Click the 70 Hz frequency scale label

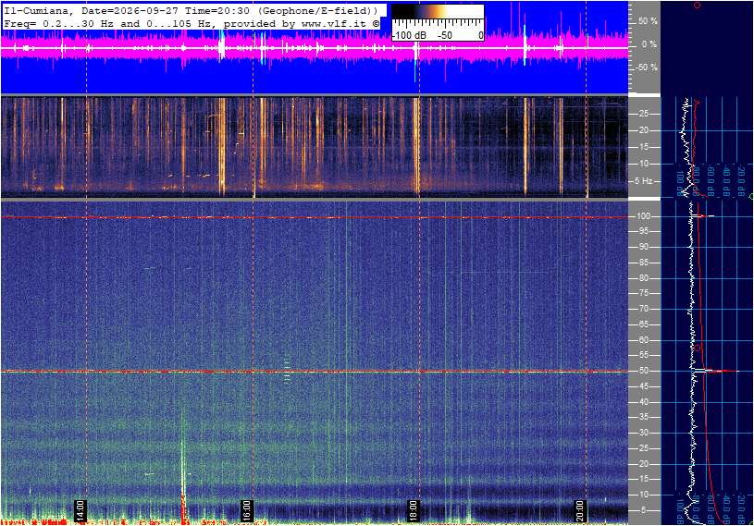(643, 309)
